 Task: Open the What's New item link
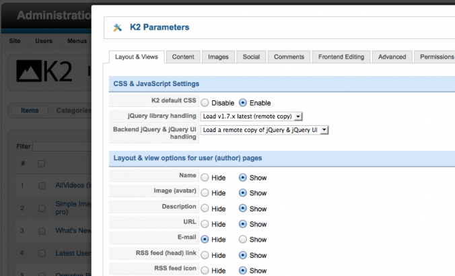tap(73, 231)
